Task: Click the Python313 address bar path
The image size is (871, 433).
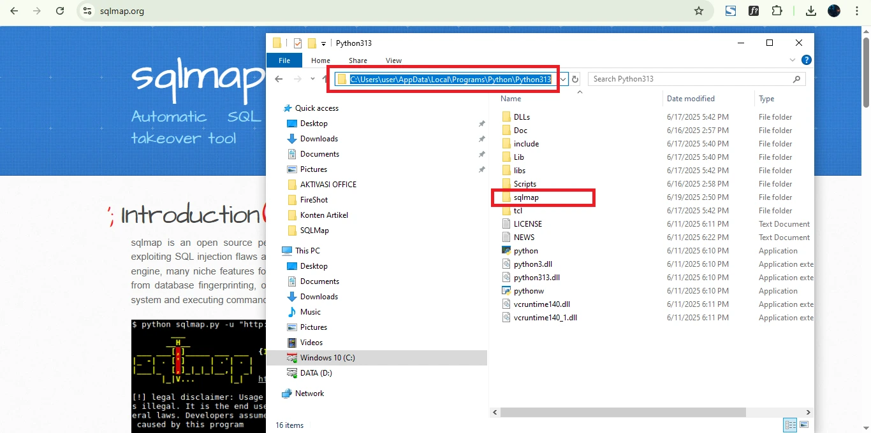Action: [450, 79]
